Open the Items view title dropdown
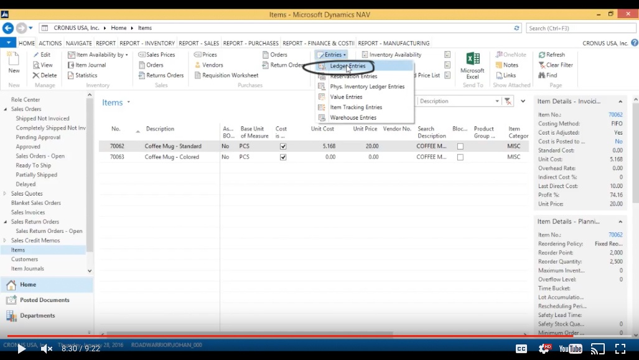 [128, 102]
